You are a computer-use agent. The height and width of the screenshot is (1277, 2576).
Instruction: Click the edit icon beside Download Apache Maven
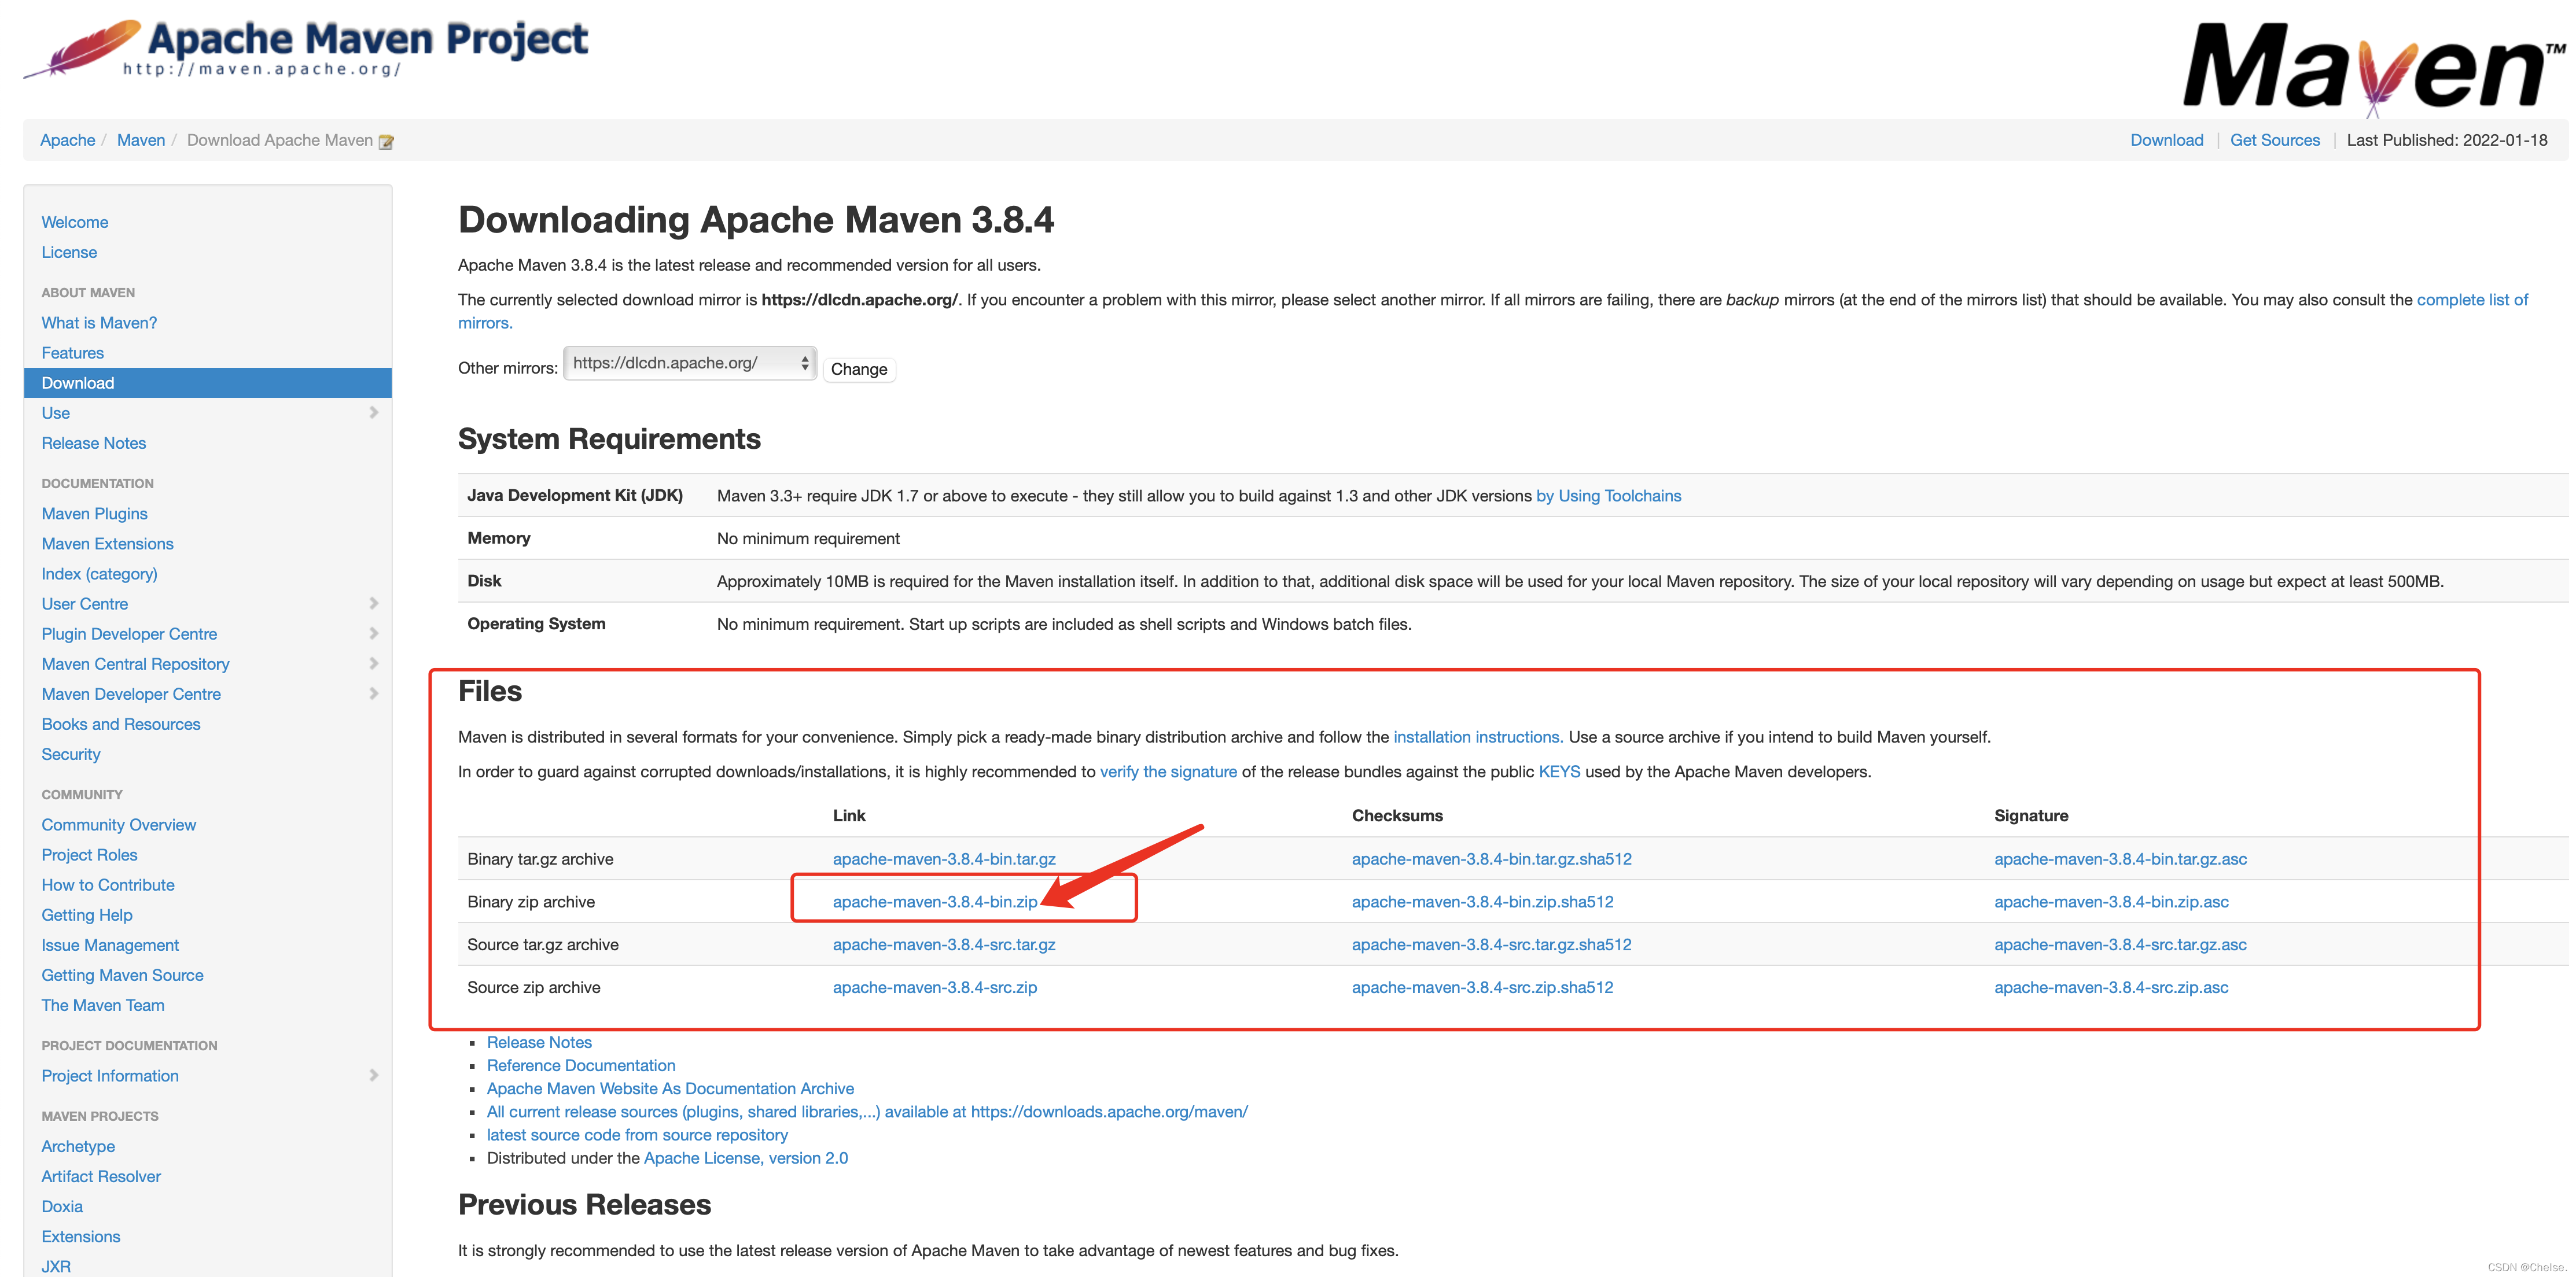386,142
